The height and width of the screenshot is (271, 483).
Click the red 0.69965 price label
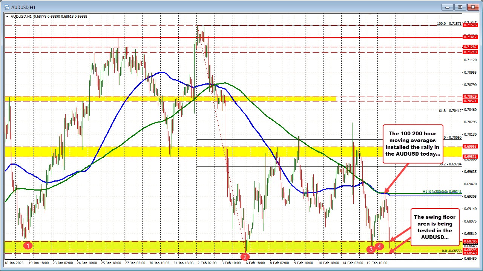pyautogui.click(x=472, y=147)
